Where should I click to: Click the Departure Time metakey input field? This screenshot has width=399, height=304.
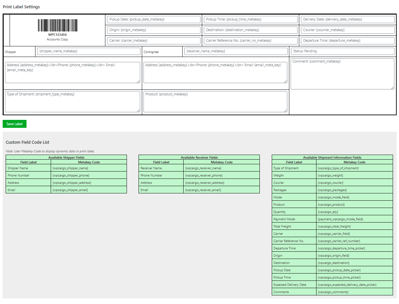[348, 41]
